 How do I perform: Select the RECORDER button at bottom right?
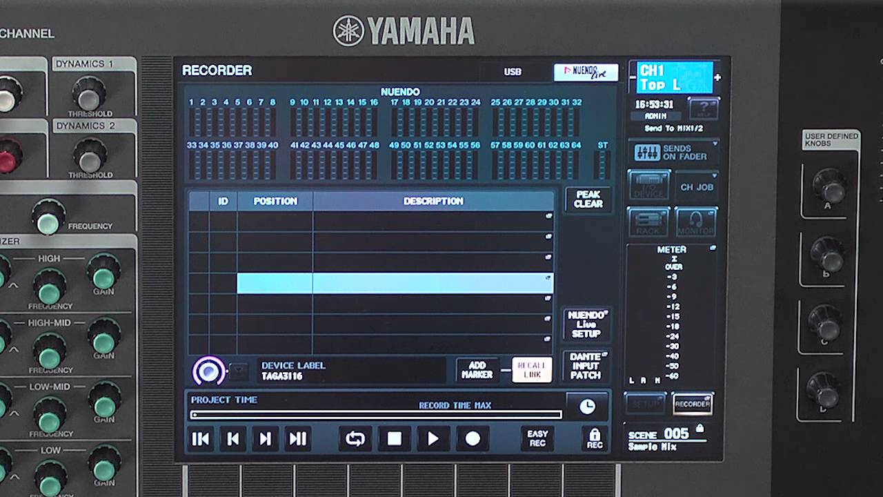point(693,404)
